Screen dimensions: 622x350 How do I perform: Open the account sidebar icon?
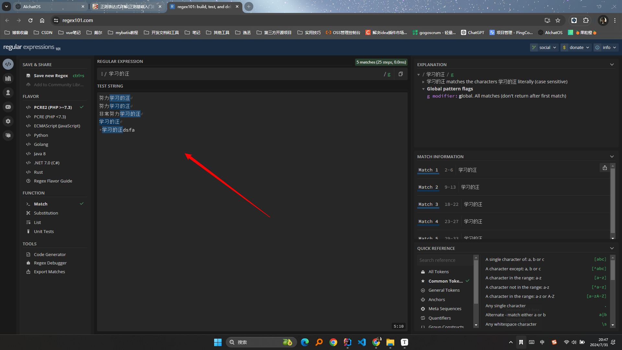[8, 93]
